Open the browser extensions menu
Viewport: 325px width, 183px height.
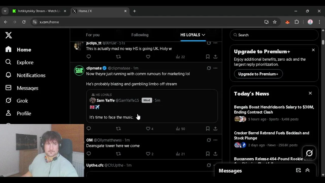(x=297, y=22)
